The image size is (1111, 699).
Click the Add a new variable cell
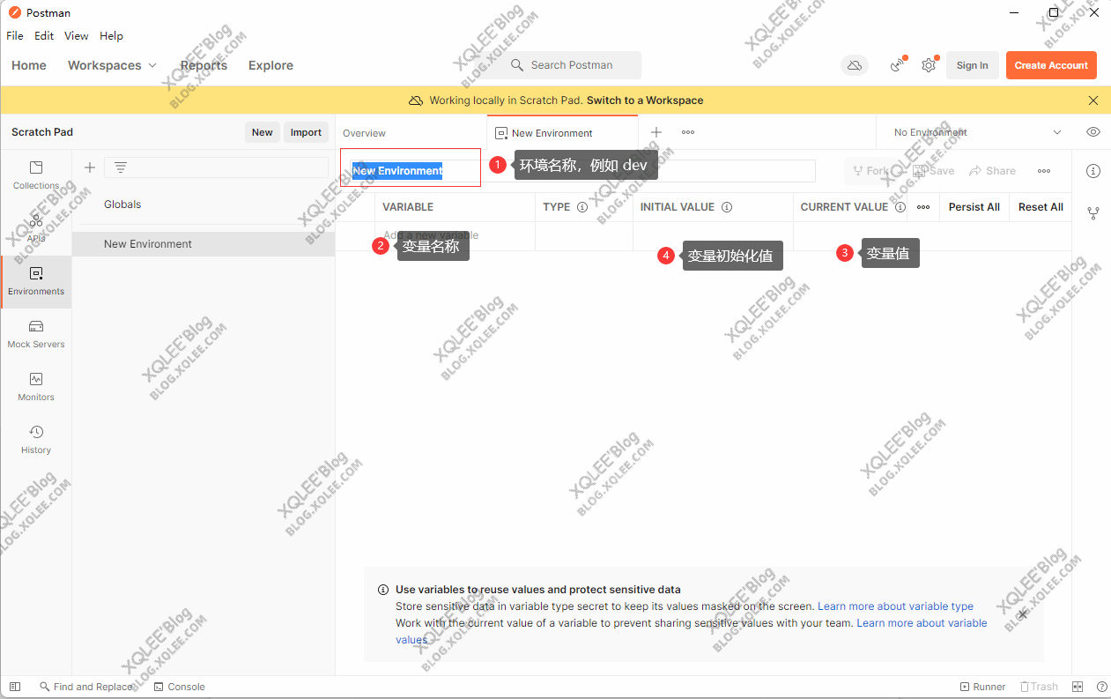[455, 235]
